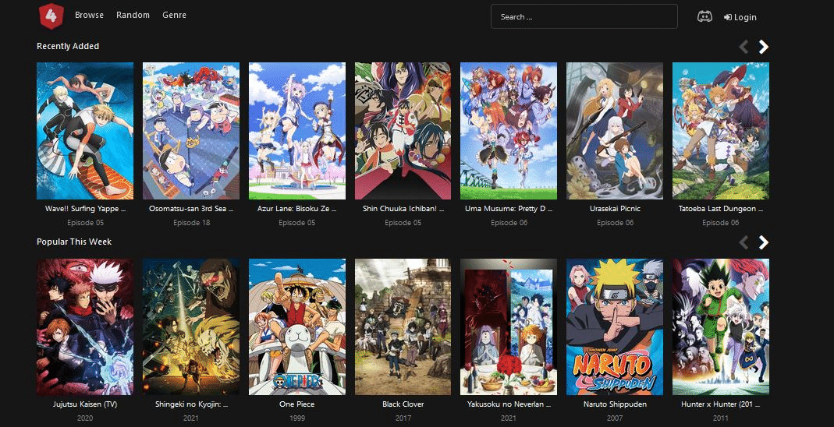834x427 pixels.
Task: Click year '2017' under Black Clover
Action: (x=403, y=418)
